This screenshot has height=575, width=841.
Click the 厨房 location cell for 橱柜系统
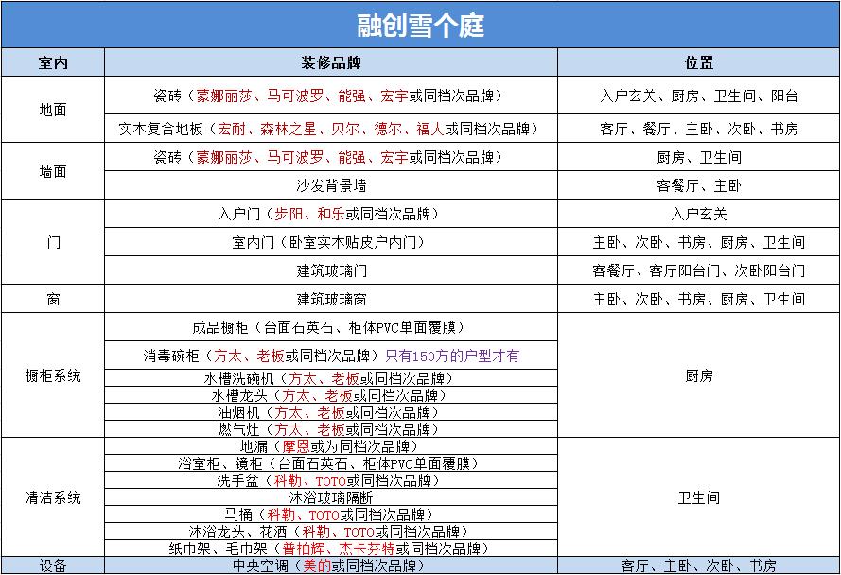point(698,375)
